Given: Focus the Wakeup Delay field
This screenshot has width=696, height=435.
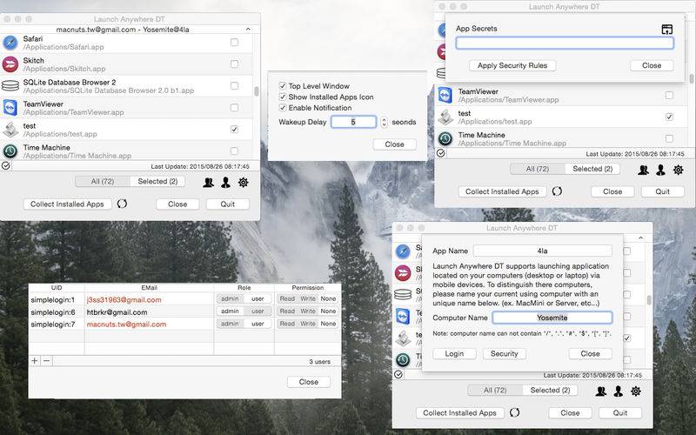Looking at the screenshot, I should tap(354, 122).
